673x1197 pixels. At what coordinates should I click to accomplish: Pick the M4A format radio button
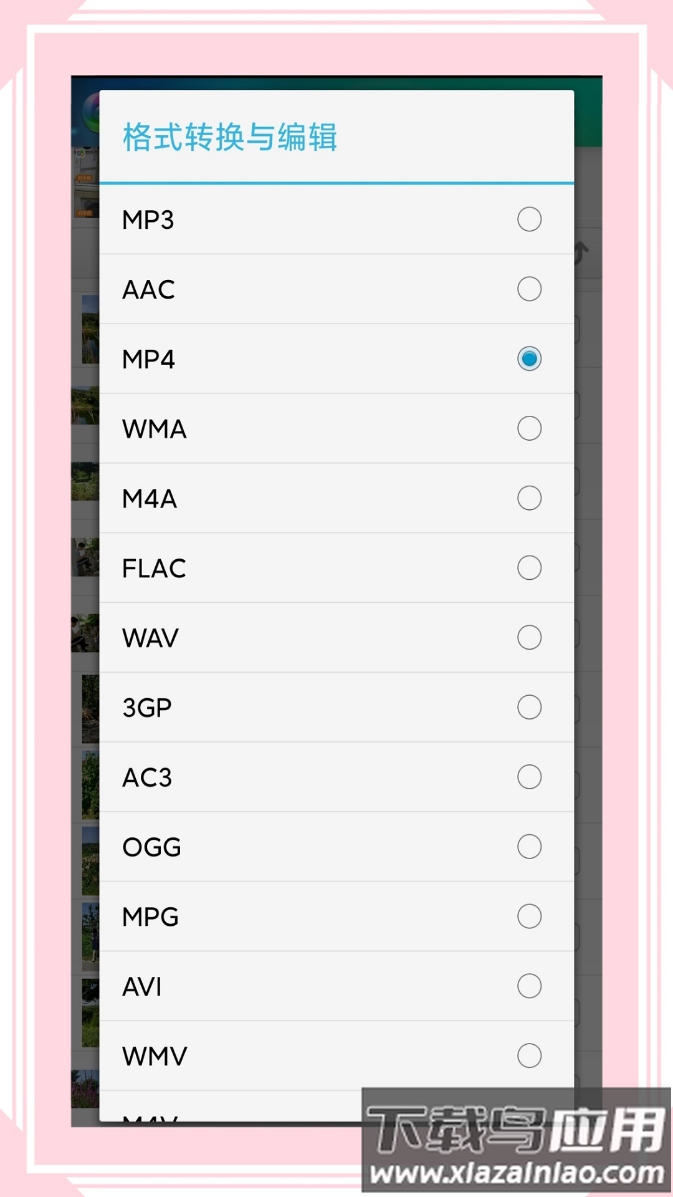[x=529, y=498]
